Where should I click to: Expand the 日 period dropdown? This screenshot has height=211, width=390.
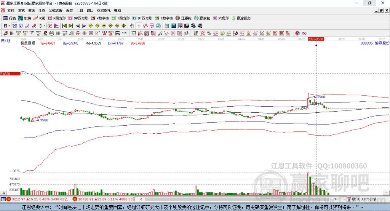(9, 26)
